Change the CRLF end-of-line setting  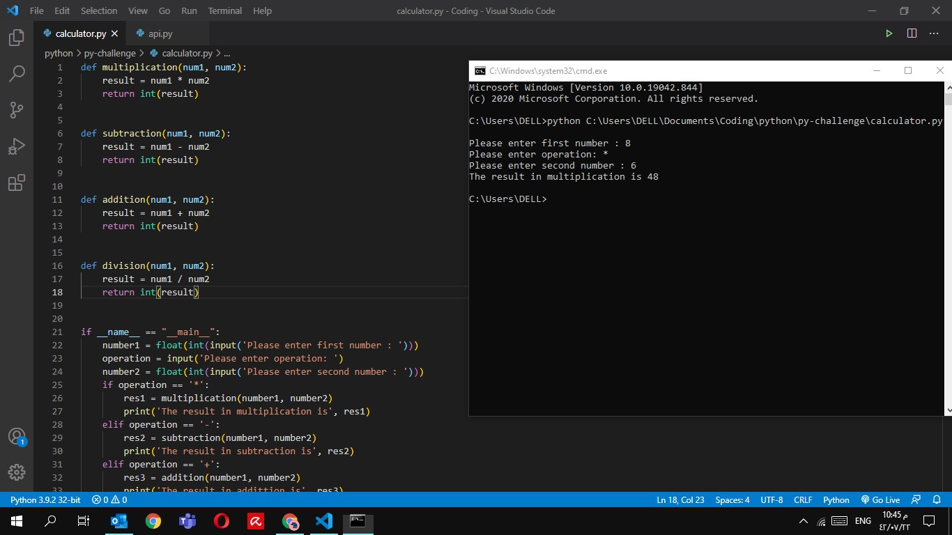[803, 500]
